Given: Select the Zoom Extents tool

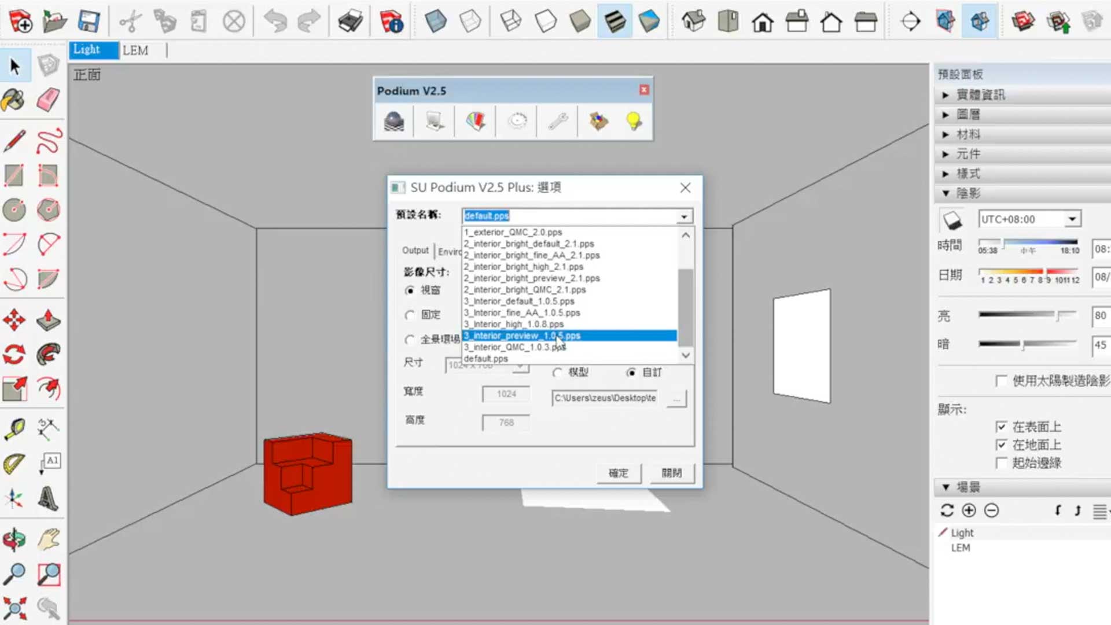Looking at the screenshot, I should [x=14, y=608].
